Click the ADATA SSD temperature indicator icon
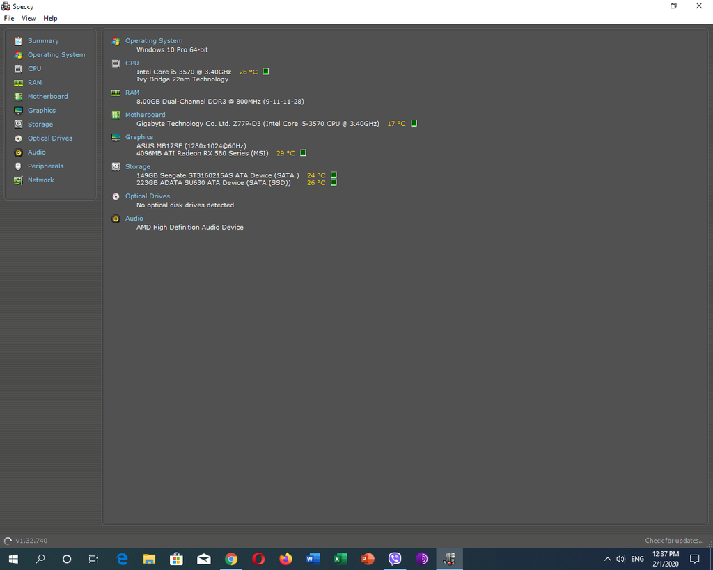Screen dimensions: 713x570 click(x=334, y=182)
